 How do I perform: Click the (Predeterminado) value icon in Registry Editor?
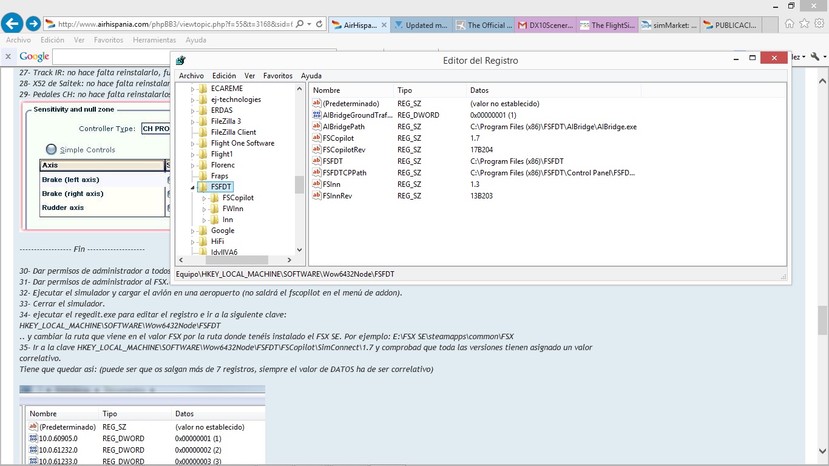pos(316,104)
